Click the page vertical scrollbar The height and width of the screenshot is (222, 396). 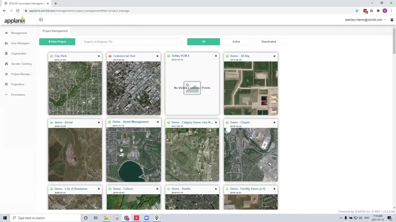click(x=394, y=41)
